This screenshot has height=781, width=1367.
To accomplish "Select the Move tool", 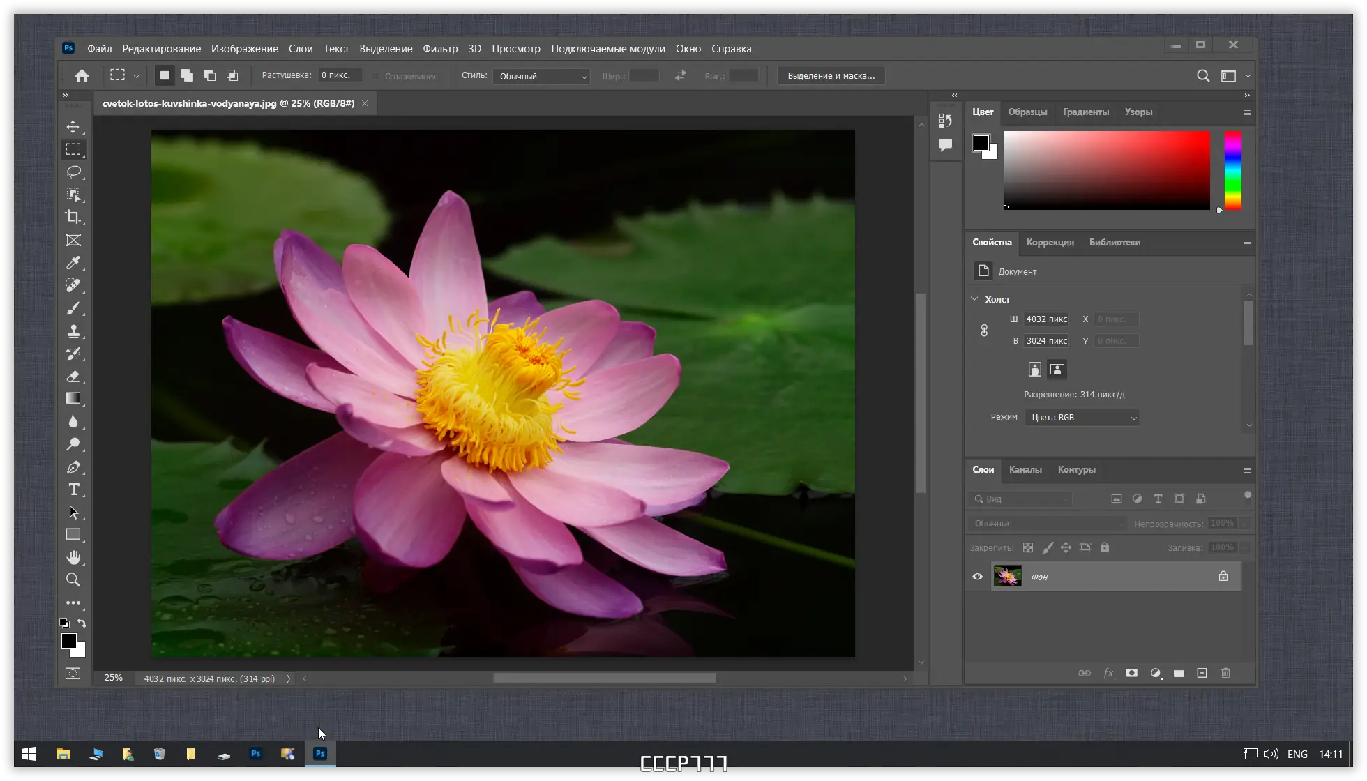I will [x=73, y=127].
